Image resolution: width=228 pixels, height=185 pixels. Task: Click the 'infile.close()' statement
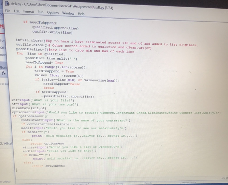31,40
